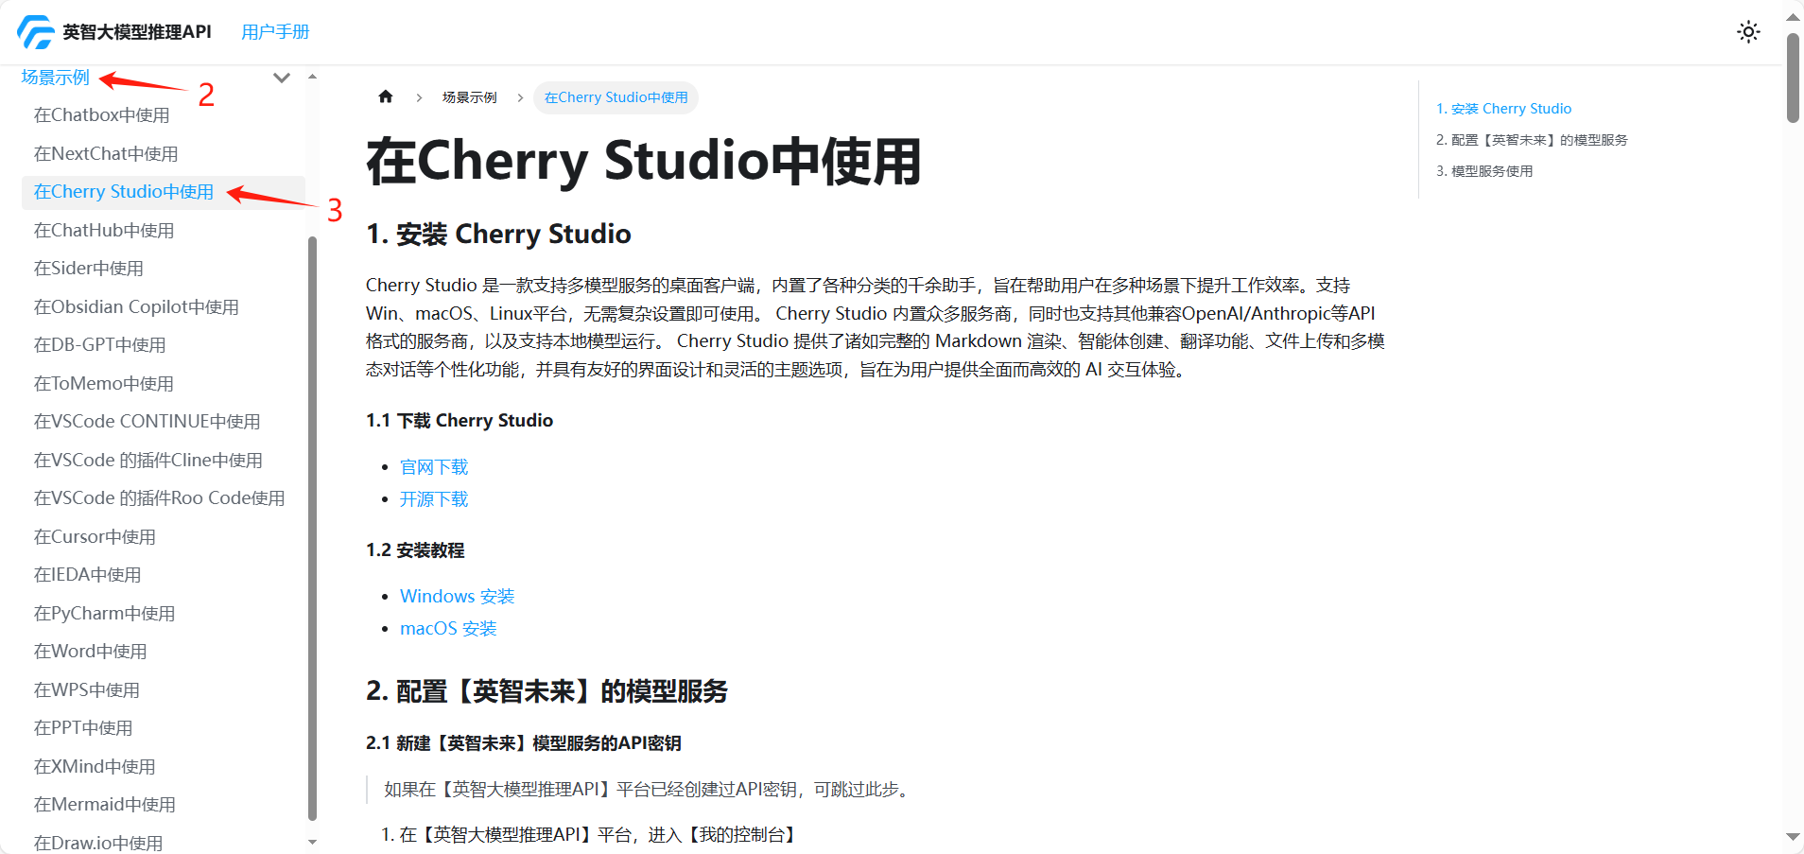Click 在Cherry Studio中使用 breadcrumb pill
This screenshot has width=1804, height=854.
(616, 97)
